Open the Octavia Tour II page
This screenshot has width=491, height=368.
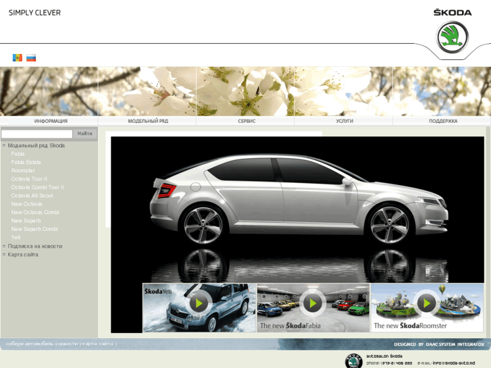tap(29, 179)
